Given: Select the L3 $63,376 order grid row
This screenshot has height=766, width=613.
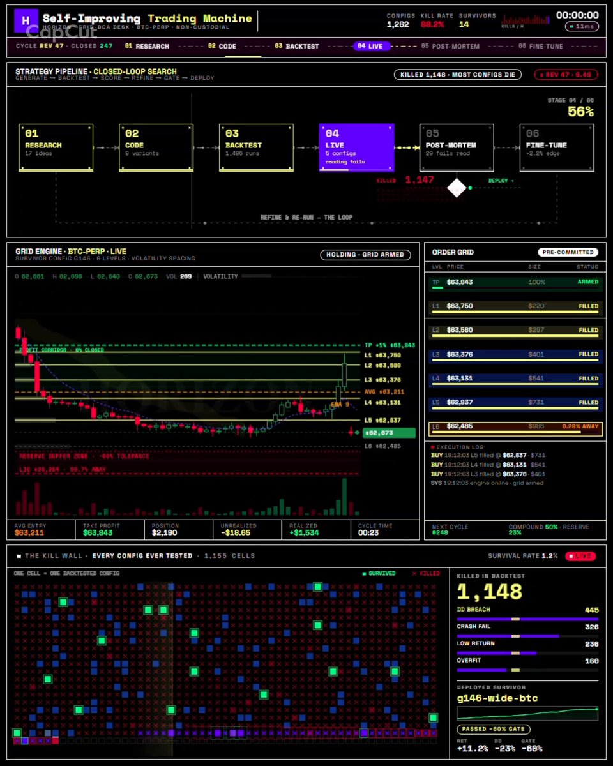Looking at the screenshot, I should coord(516,356).
